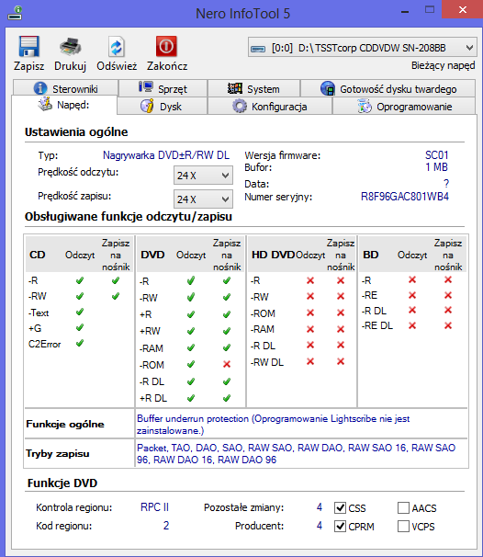Click the System tab Windows flag icon
The width and height of the screenshot is (483, 557).
click(235, 88)
